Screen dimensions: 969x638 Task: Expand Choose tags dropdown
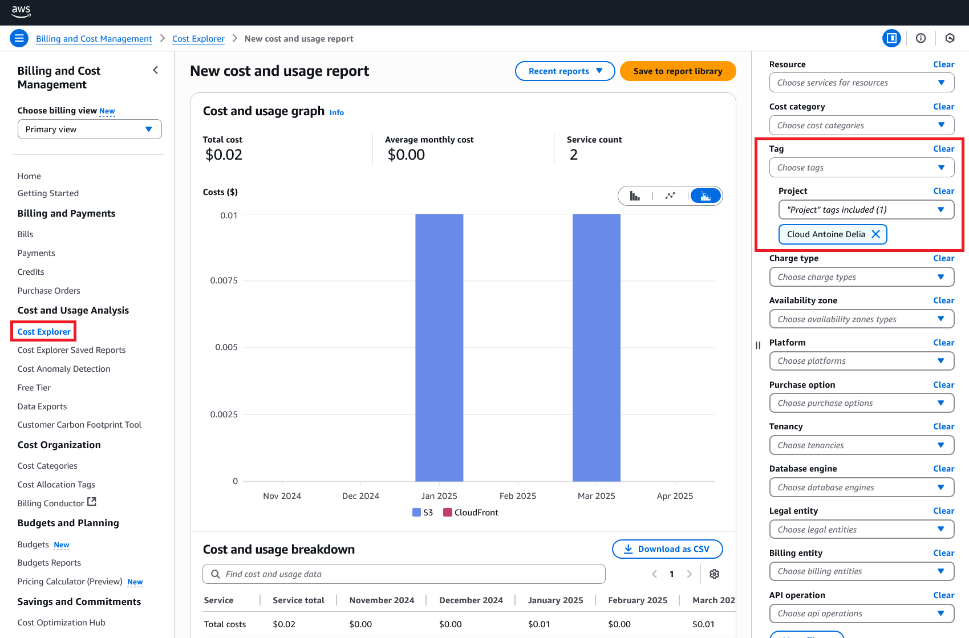pyautogui.click(x=861, y=168)
